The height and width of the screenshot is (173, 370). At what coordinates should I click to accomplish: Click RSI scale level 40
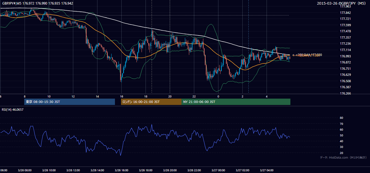click(341, 141)
